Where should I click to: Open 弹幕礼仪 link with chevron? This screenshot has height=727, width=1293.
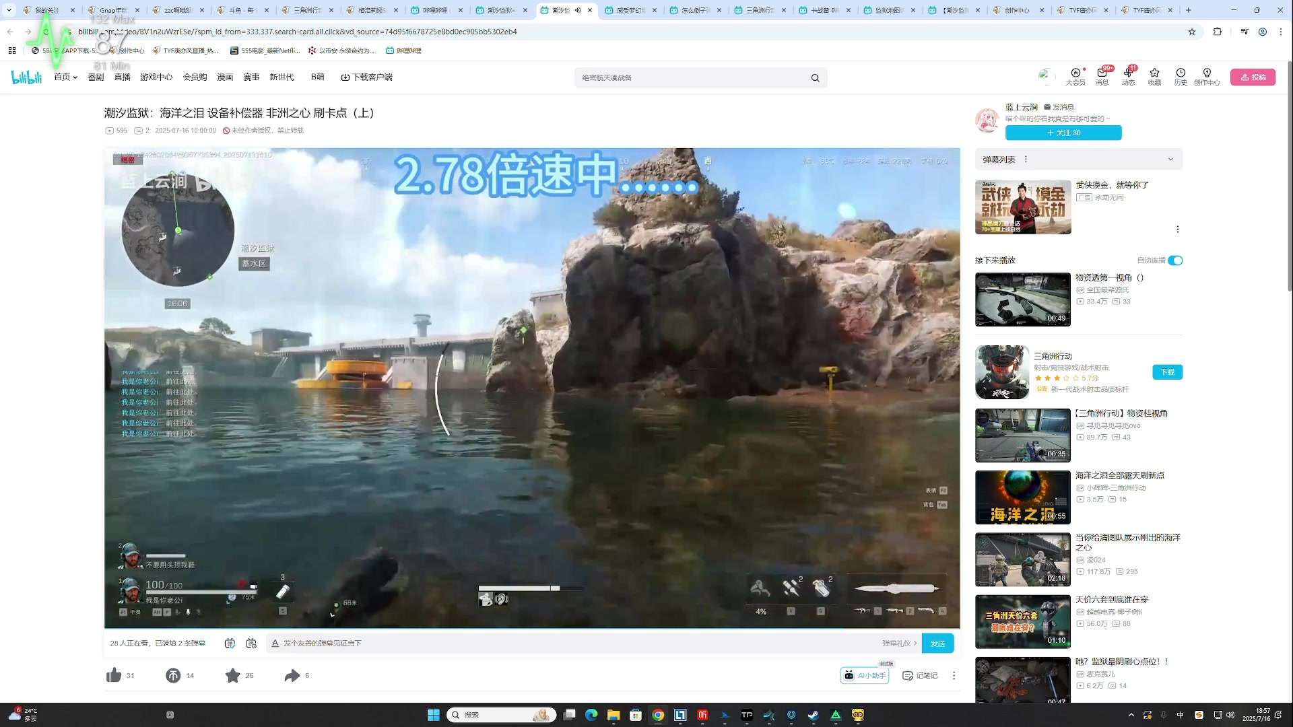[899, 644]
